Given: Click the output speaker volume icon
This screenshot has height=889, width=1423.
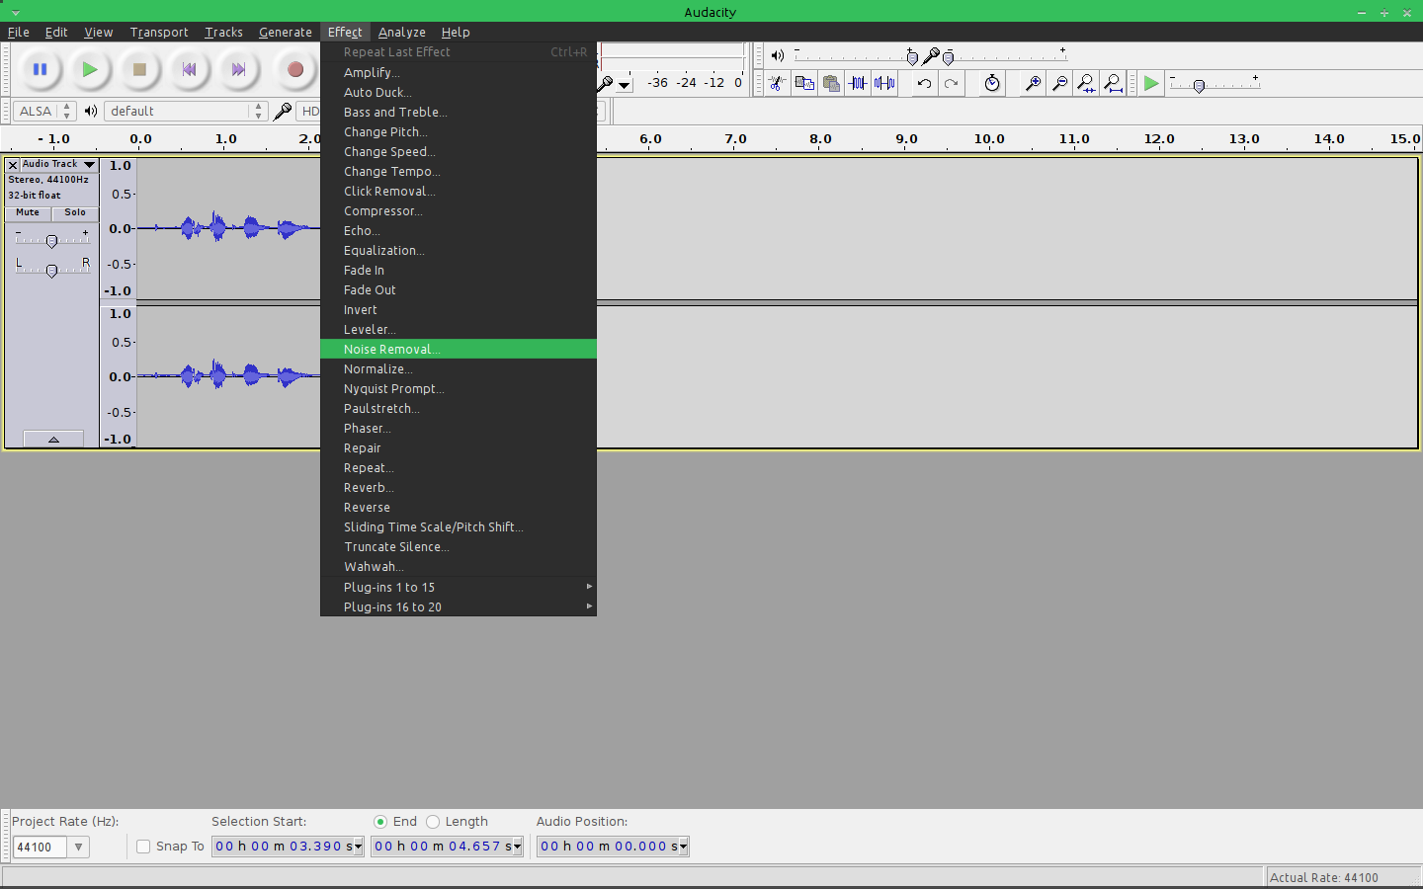Looking at the screenshot, I should tap(778, 55).
